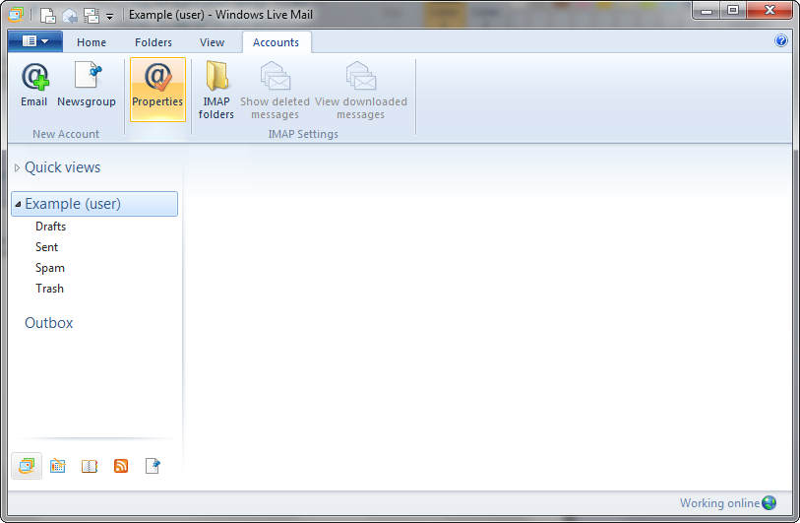Click Send/Receive in quick access toolbar
The height and width of the screenshot is (523, 800).
92,15
